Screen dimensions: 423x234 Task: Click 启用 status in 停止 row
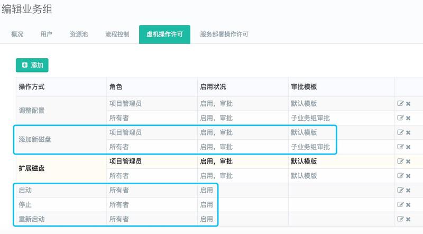click(x=206, y=205)
